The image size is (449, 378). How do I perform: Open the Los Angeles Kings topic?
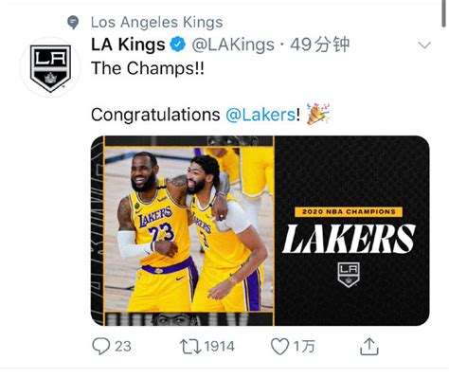click(156, 23)
